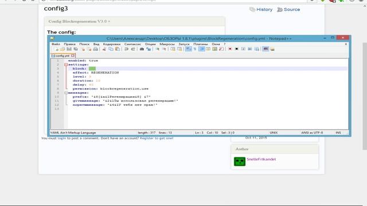Click the UNIX line-ending status entry
The height and width of the screenshot is (206, 367).
(x=274, y=133)
